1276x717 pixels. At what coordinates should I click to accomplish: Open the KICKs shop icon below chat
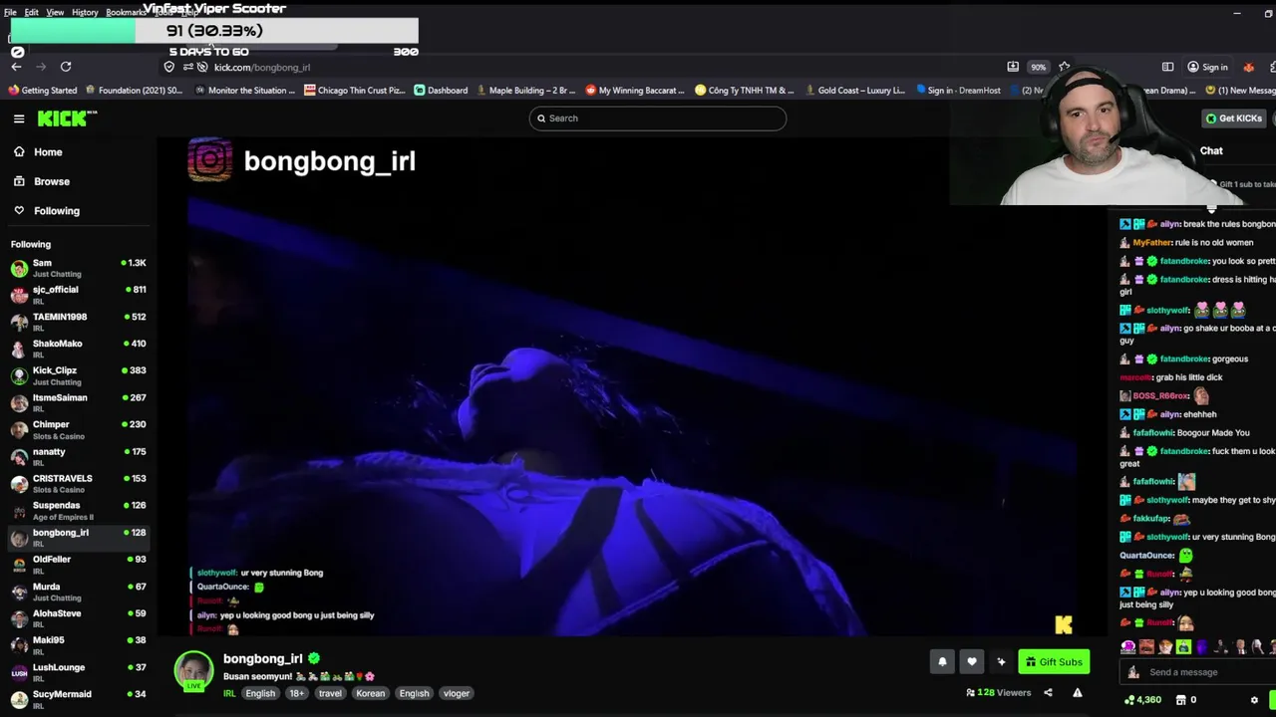coord(1183,700)
